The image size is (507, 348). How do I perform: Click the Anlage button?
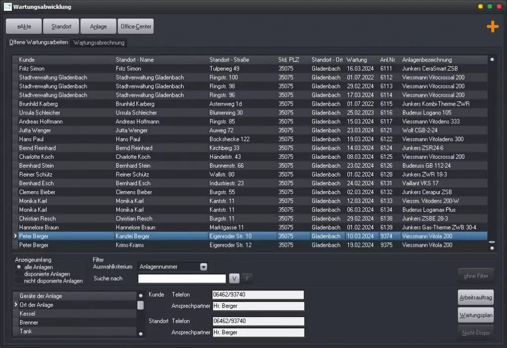pyautogui.click(x=98, y=27)
